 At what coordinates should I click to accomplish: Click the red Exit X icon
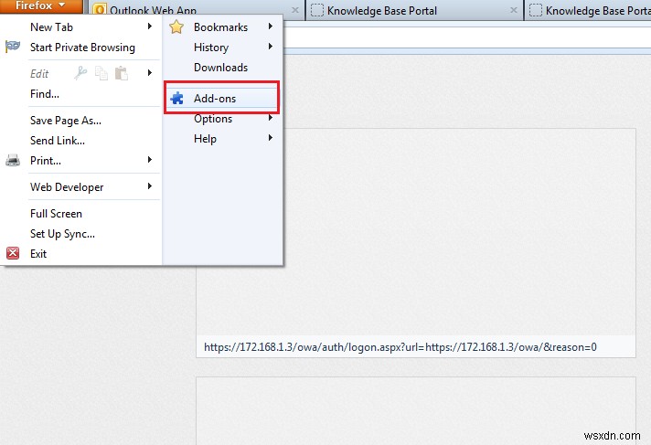(13, 253)
